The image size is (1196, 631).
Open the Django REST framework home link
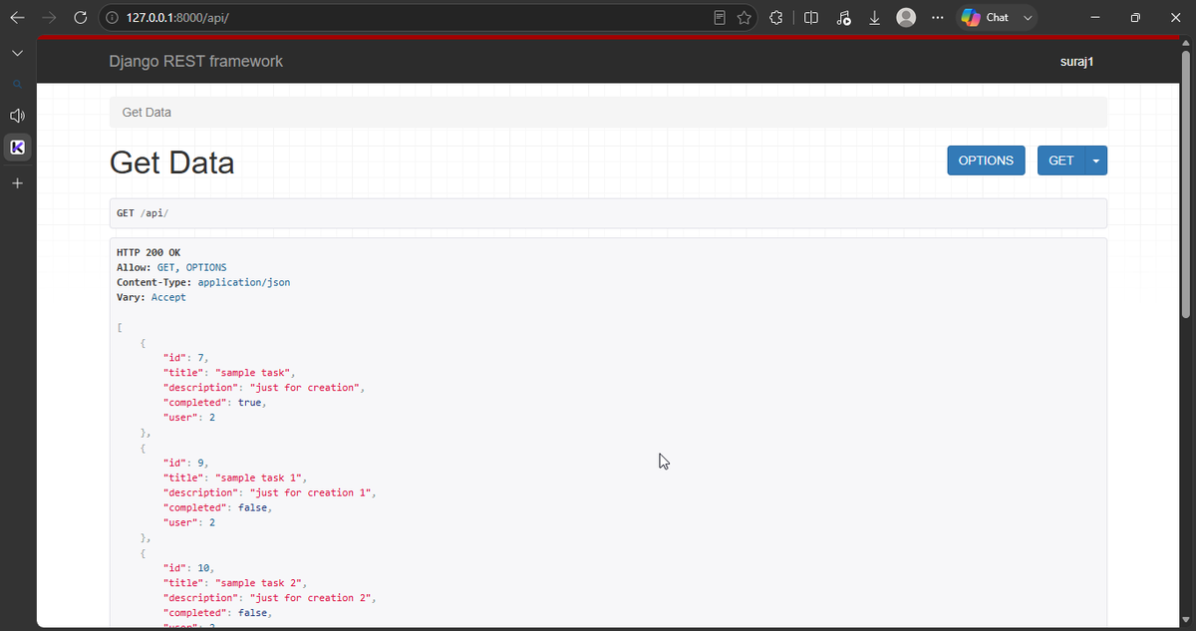[196, 61]
